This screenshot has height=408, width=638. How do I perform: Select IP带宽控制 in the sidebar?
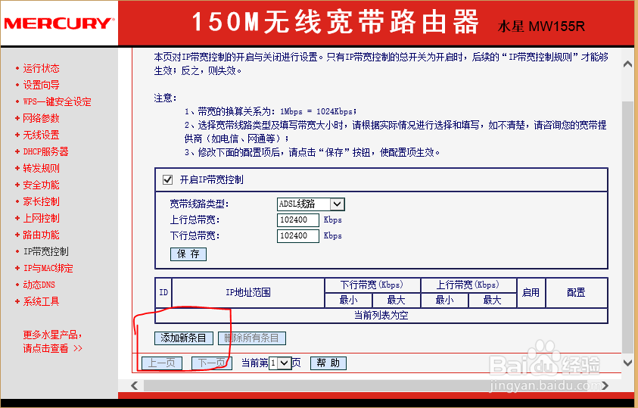(x=45, y=252)
